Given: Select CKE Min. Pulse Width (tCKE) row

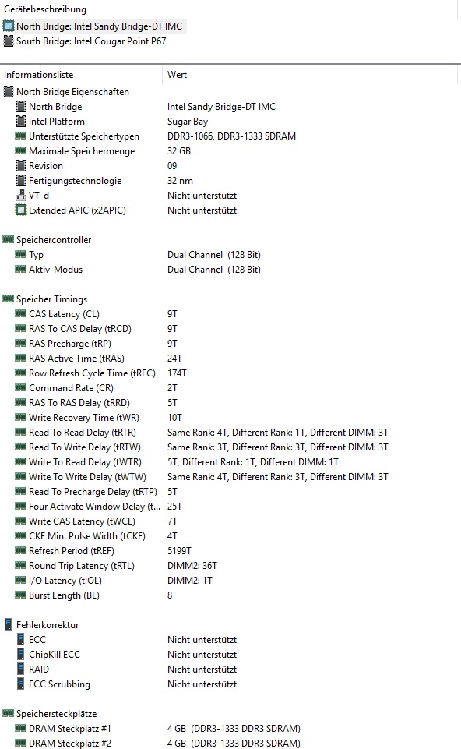Looking at the screenshot, I should click(87, 536).
